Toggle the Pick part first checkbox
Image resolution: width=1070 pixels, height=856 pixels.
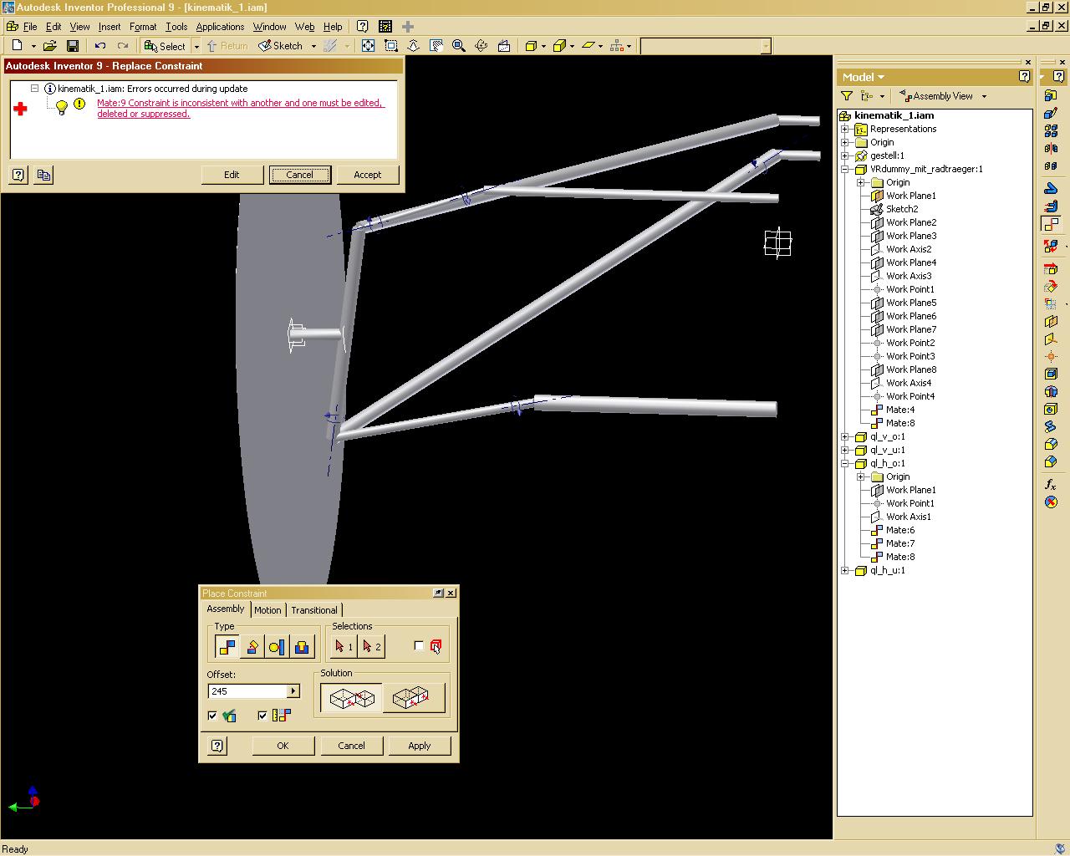coord(419,645)
